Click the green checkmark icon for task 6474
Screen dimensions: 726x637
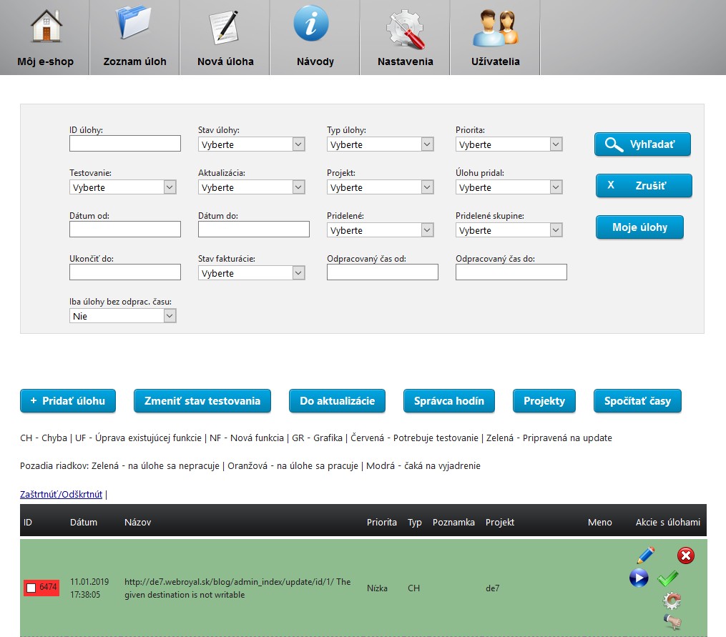(x=668, y=578)
